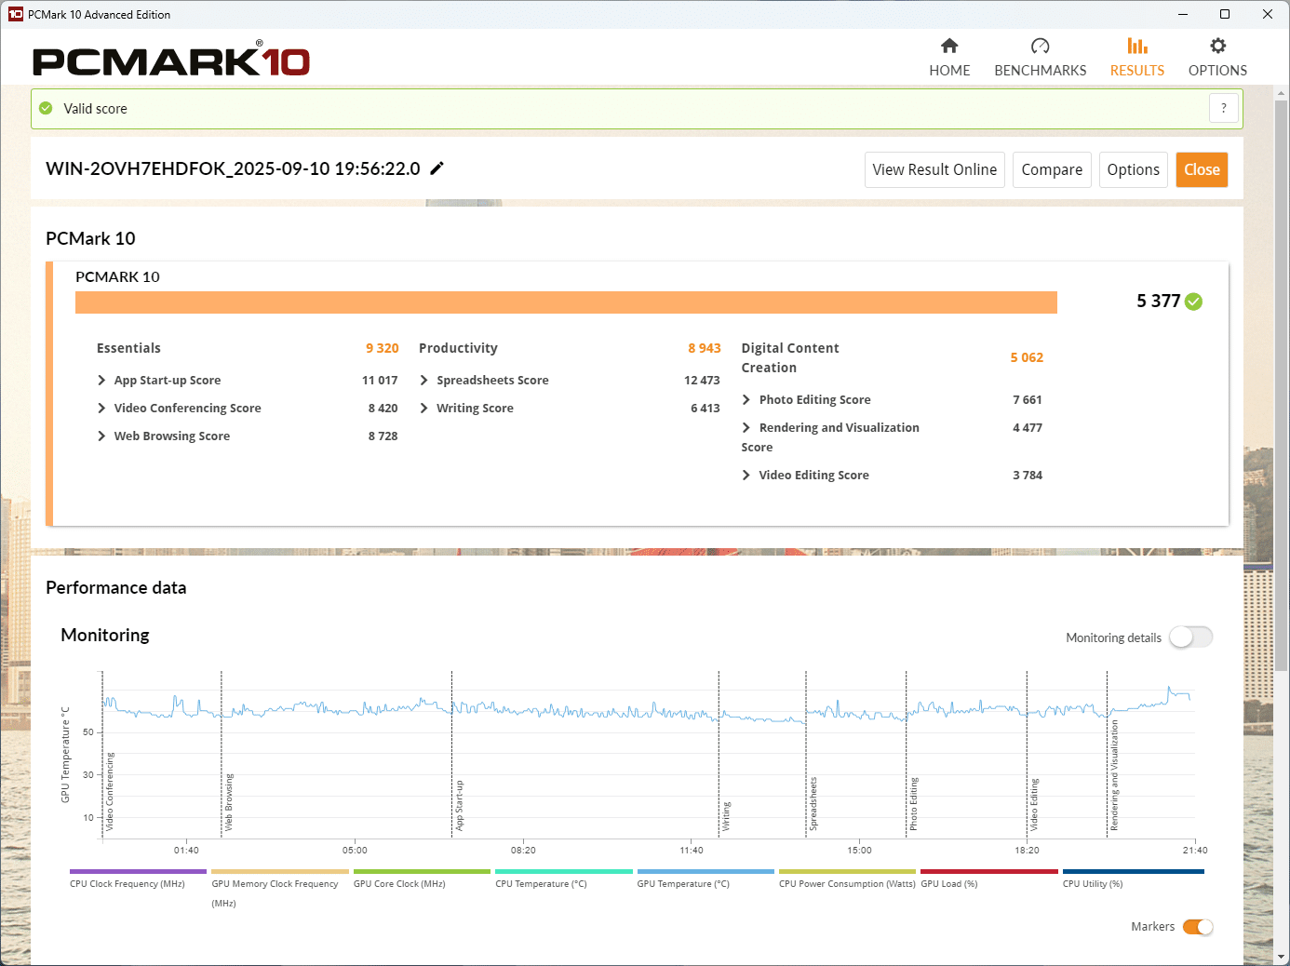Open Options via the gear icon

[x=1217, y=47]
